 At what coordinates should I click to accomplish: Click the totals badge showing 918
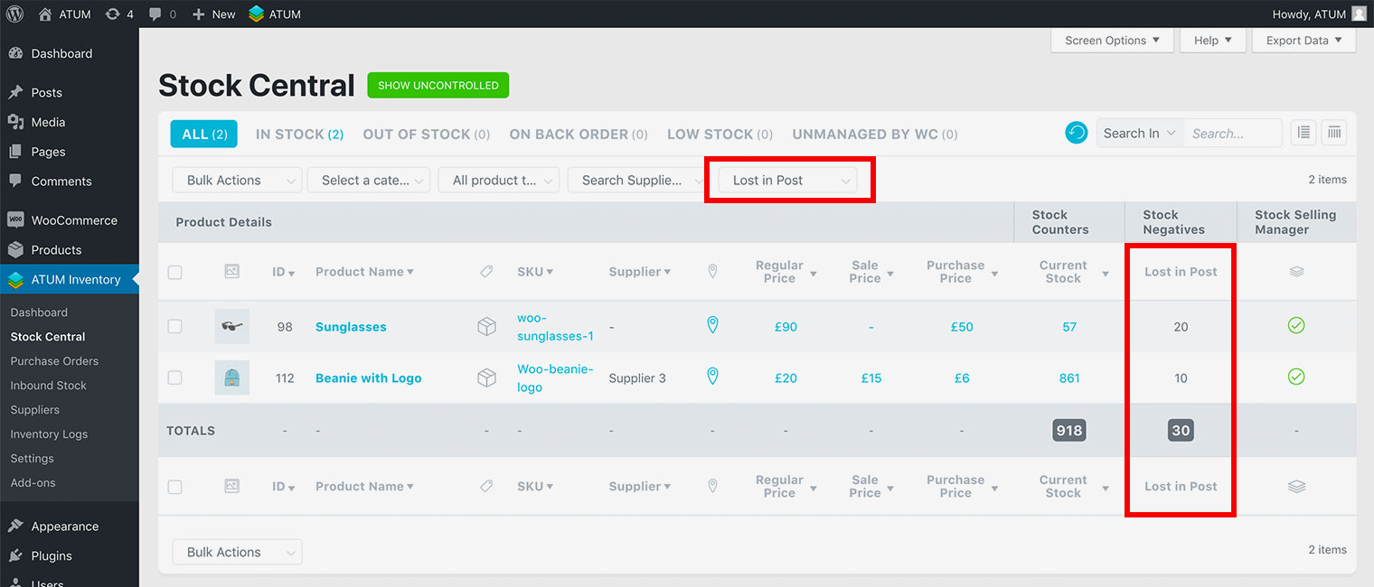pos(1069,431)
